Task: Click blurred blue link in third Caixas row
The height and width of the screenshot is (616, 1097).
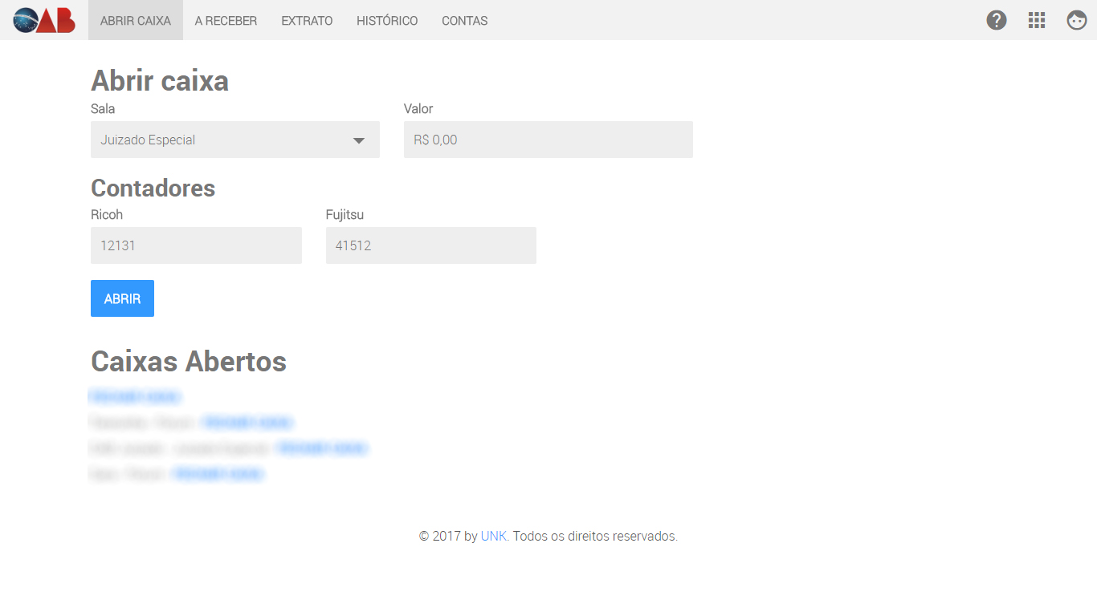Action: point(322,448)
